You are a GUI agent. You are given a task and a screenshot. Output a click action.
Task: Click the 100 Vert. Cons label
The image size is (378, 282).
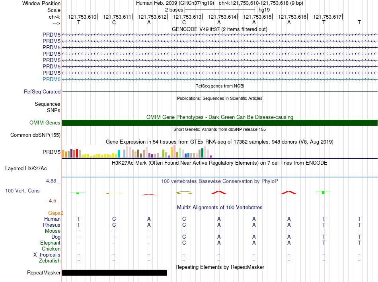pos(22,191)
